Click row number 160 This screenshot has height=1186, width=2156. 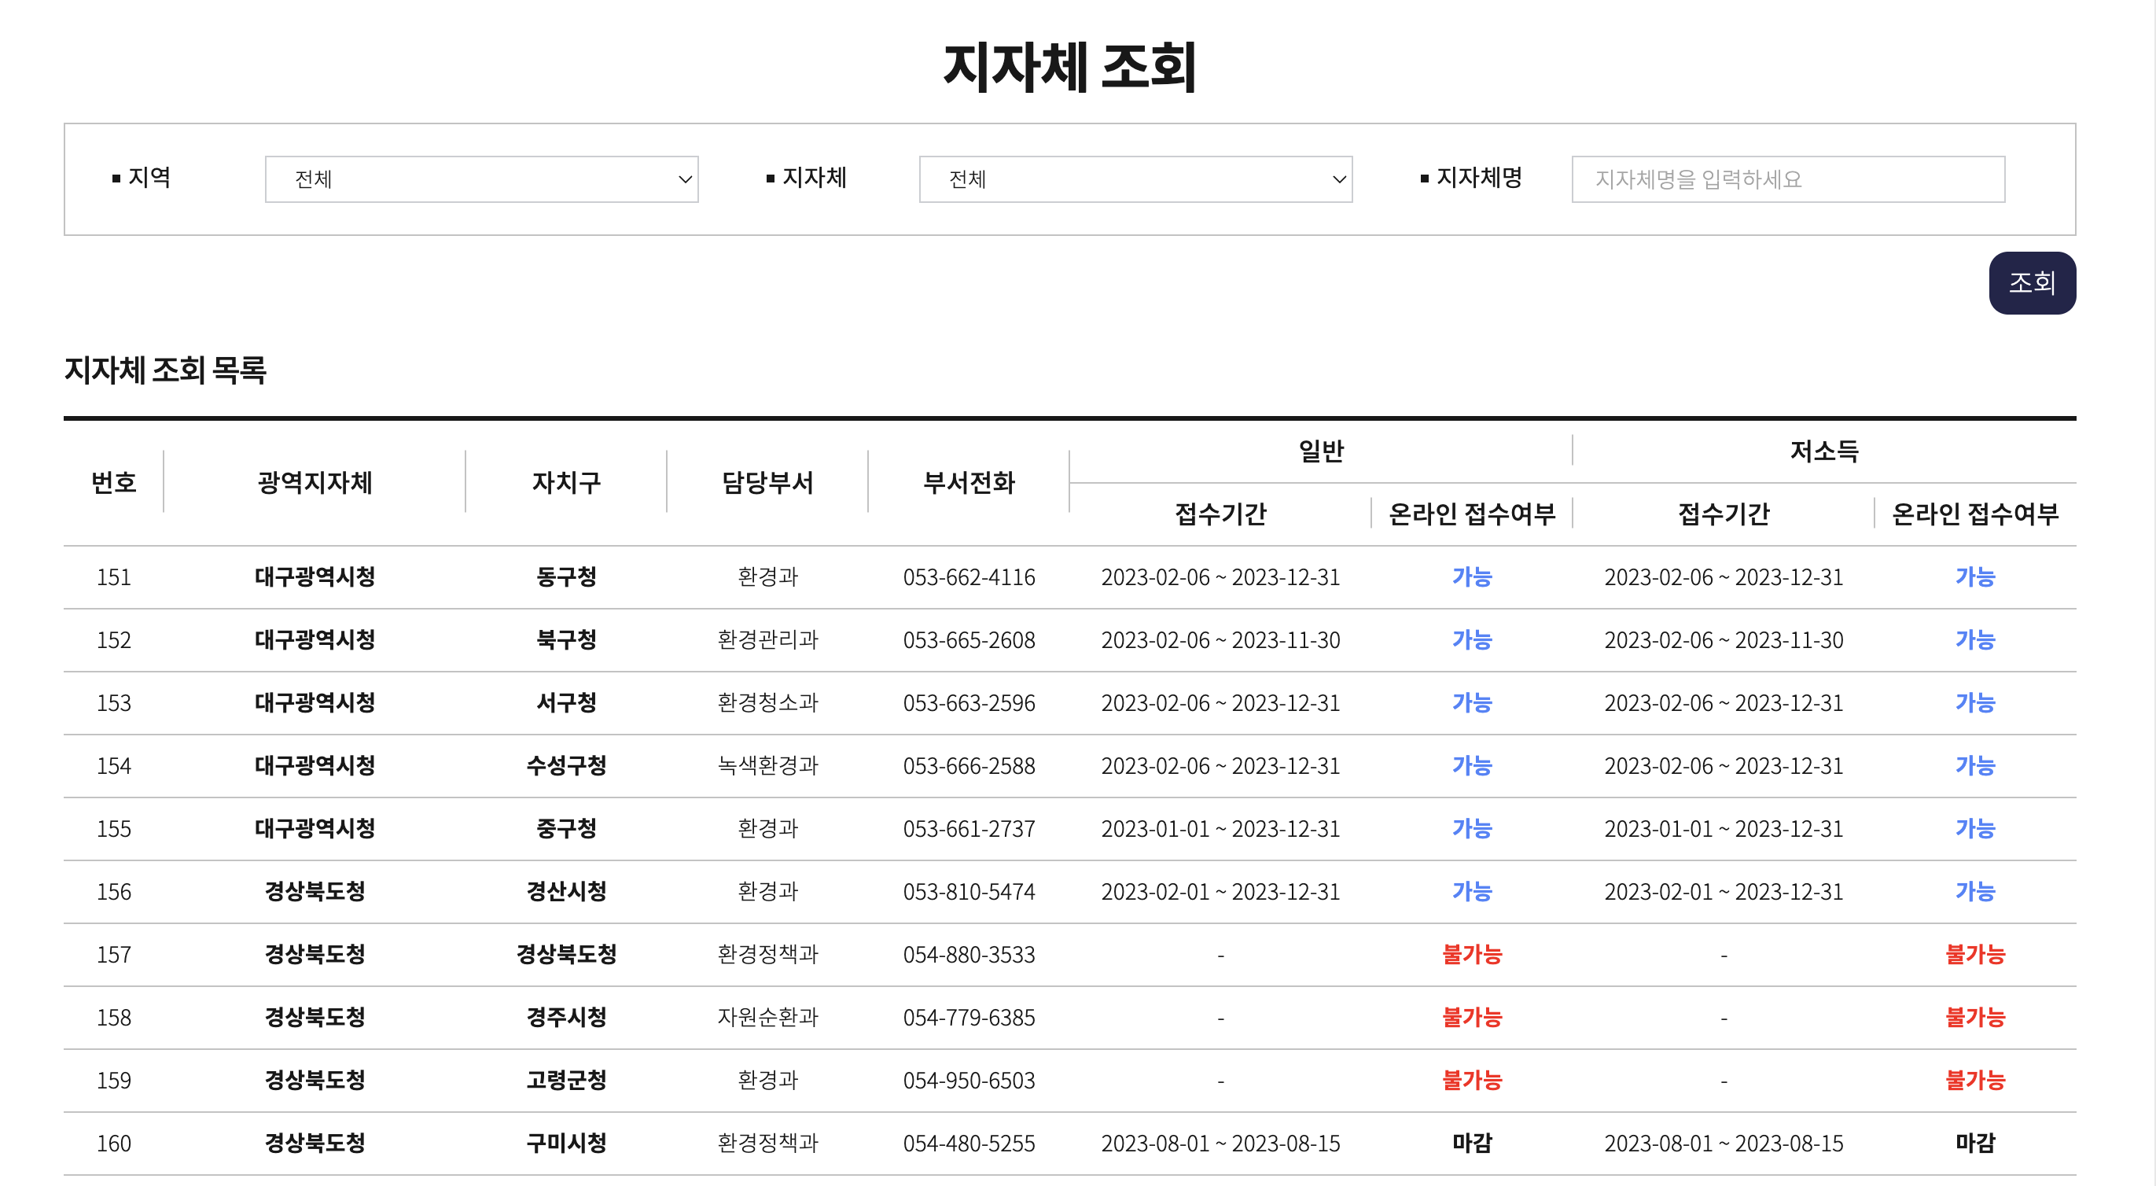(114, 1143)
